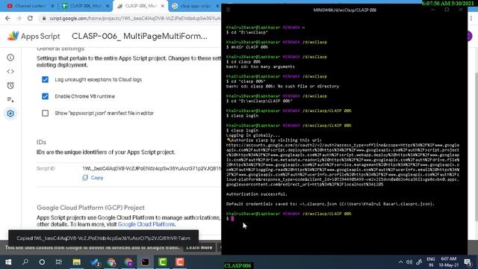The image size is (478, 269).
Task: Click 'Authorization successful.' text in terminal
Action: [256, 194]
